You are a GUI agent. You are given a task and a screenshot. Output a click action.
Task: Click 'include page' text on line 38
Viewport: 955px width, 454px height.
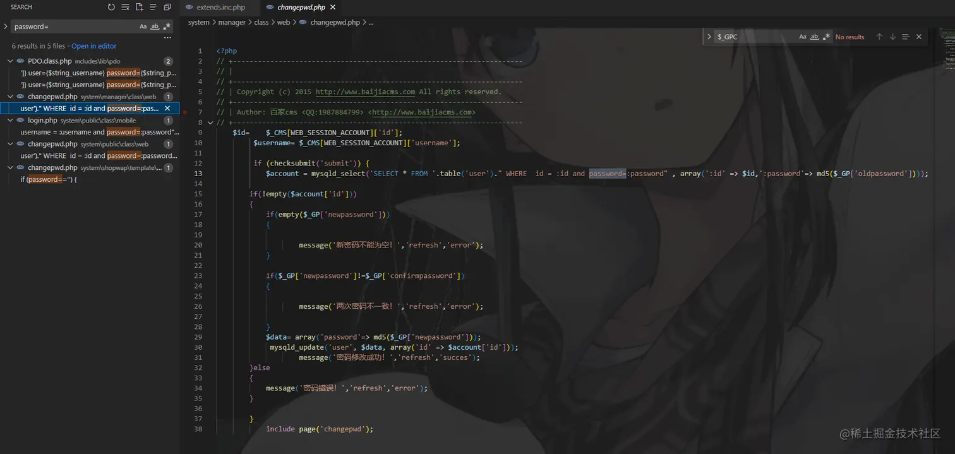click(x=290, y=429)
